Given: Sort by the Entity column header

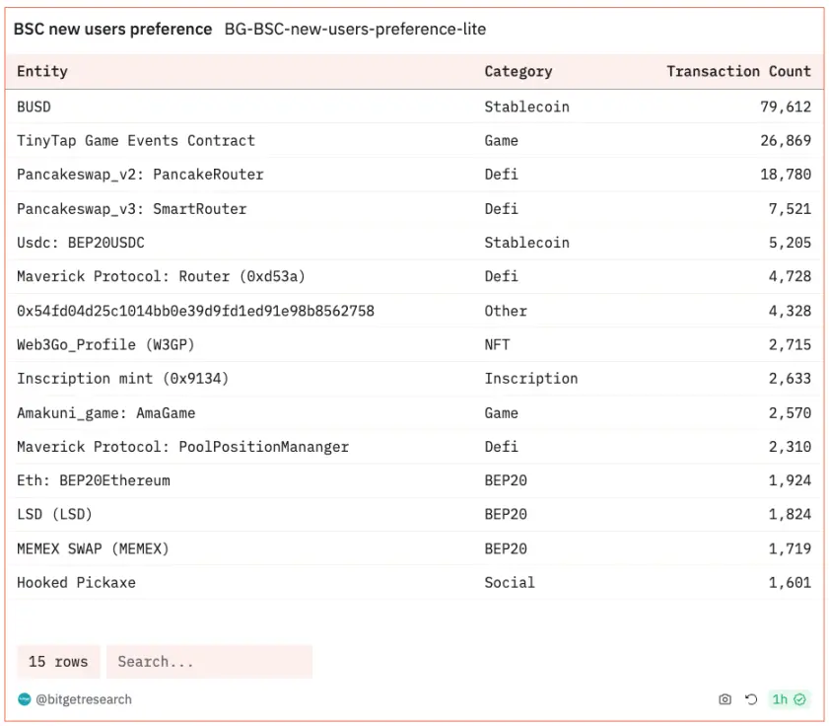Looking at the screenshot, I should click(42, 71).
